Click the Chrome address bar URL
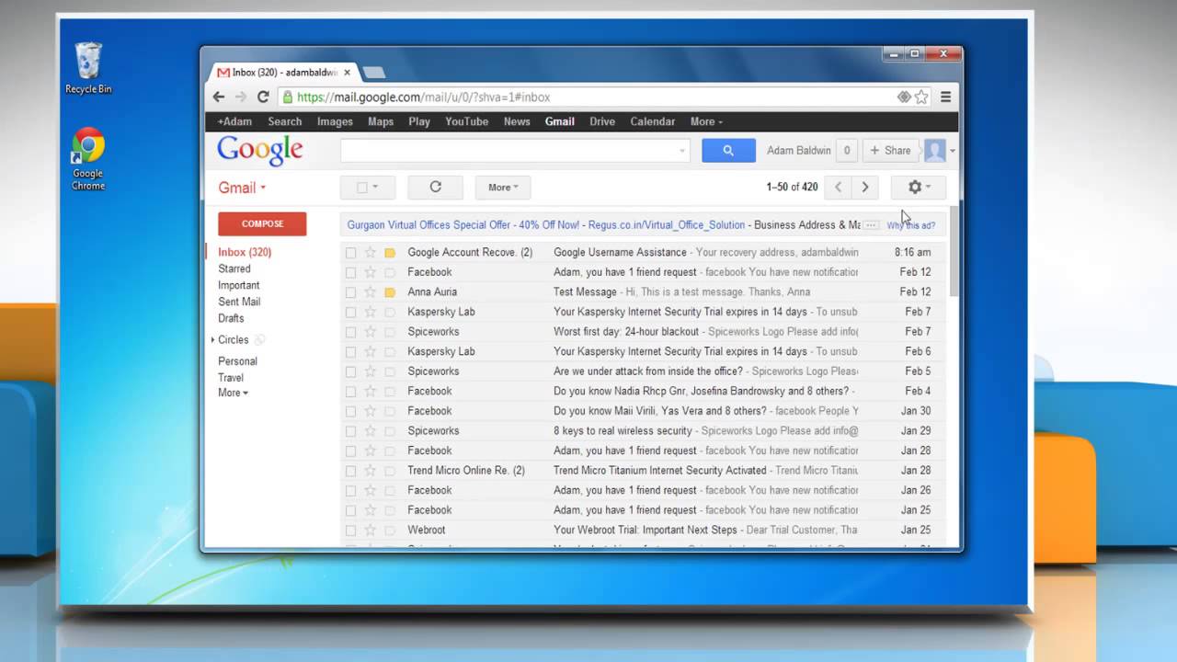 click(423, 97)
